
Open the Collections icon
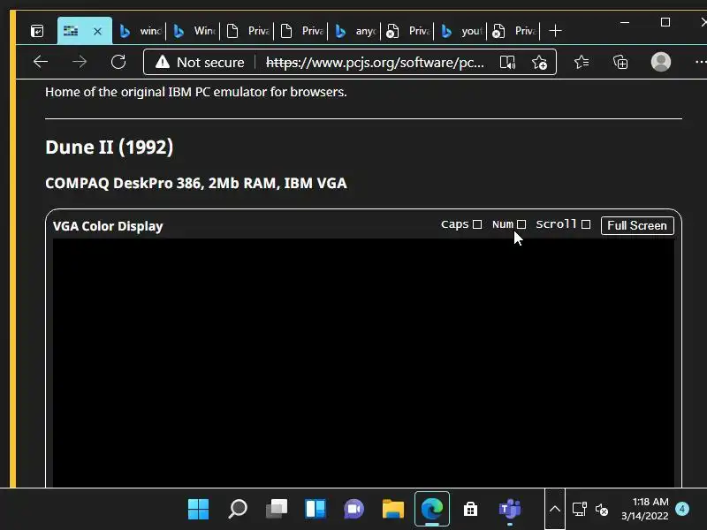click(620, 62)
